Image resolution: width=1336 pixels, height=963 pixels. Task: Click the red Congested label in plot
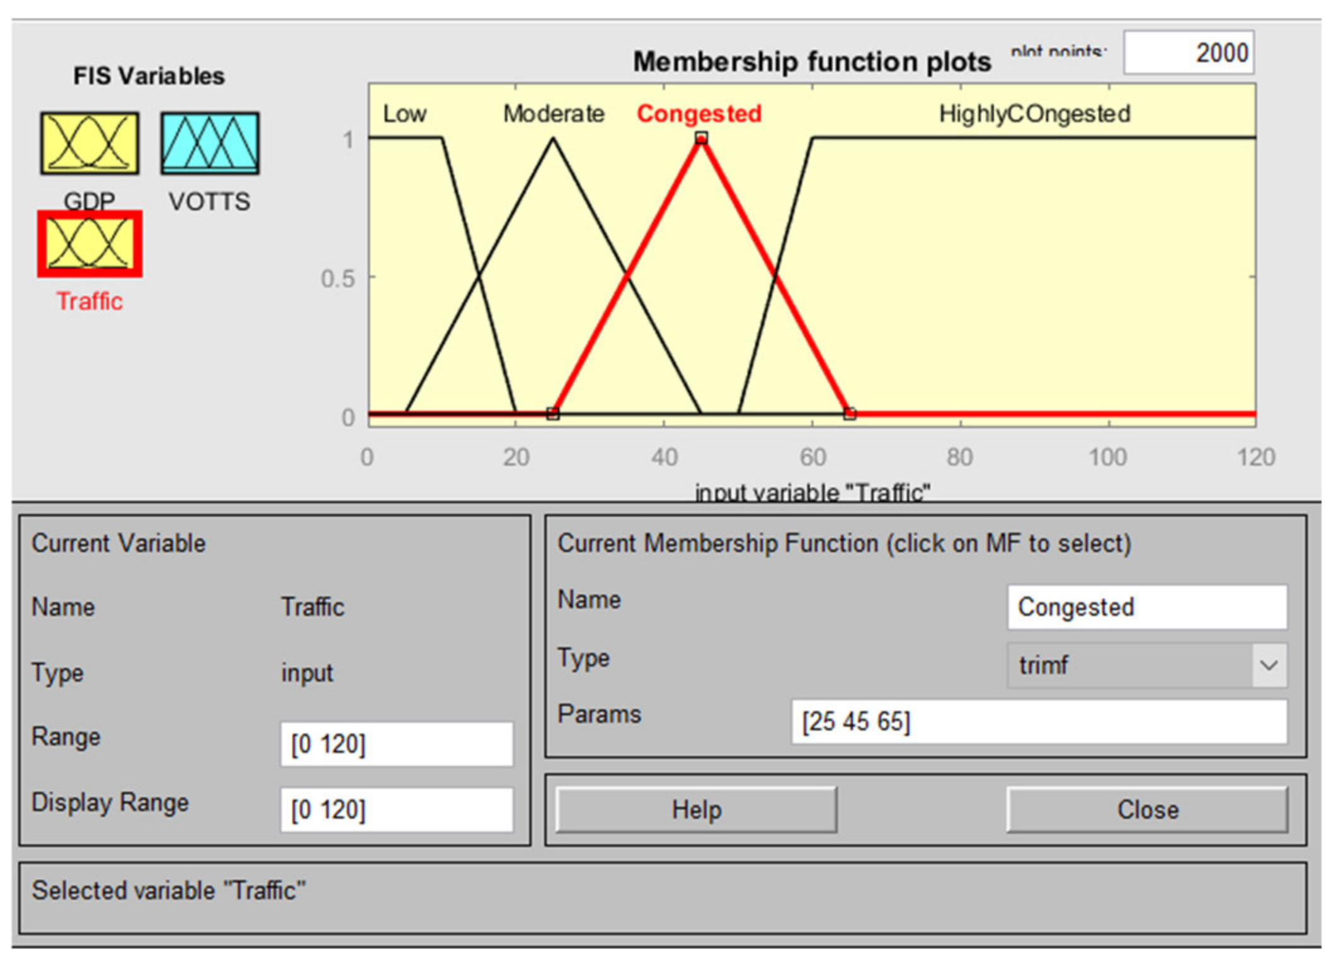pos(699,114)
